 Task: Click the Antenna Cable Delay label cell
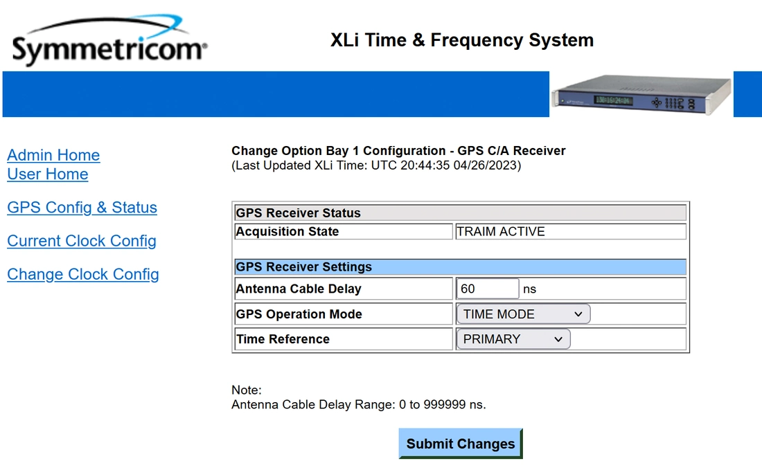tap(344, 289)
